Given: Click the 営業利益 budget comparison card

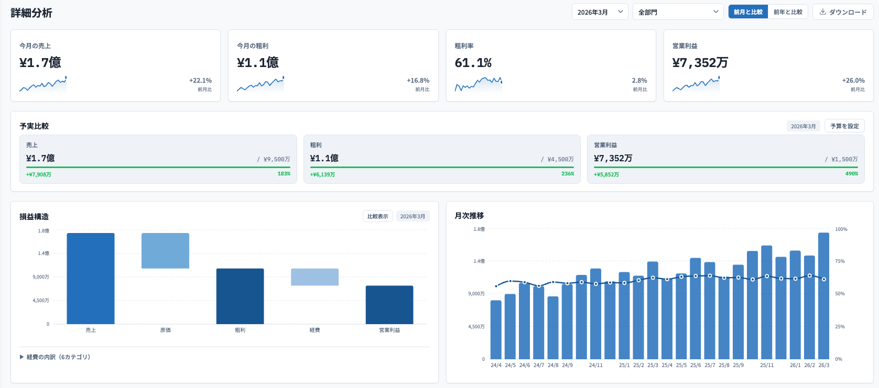Looking at the screenshot, I should (725, 159).
